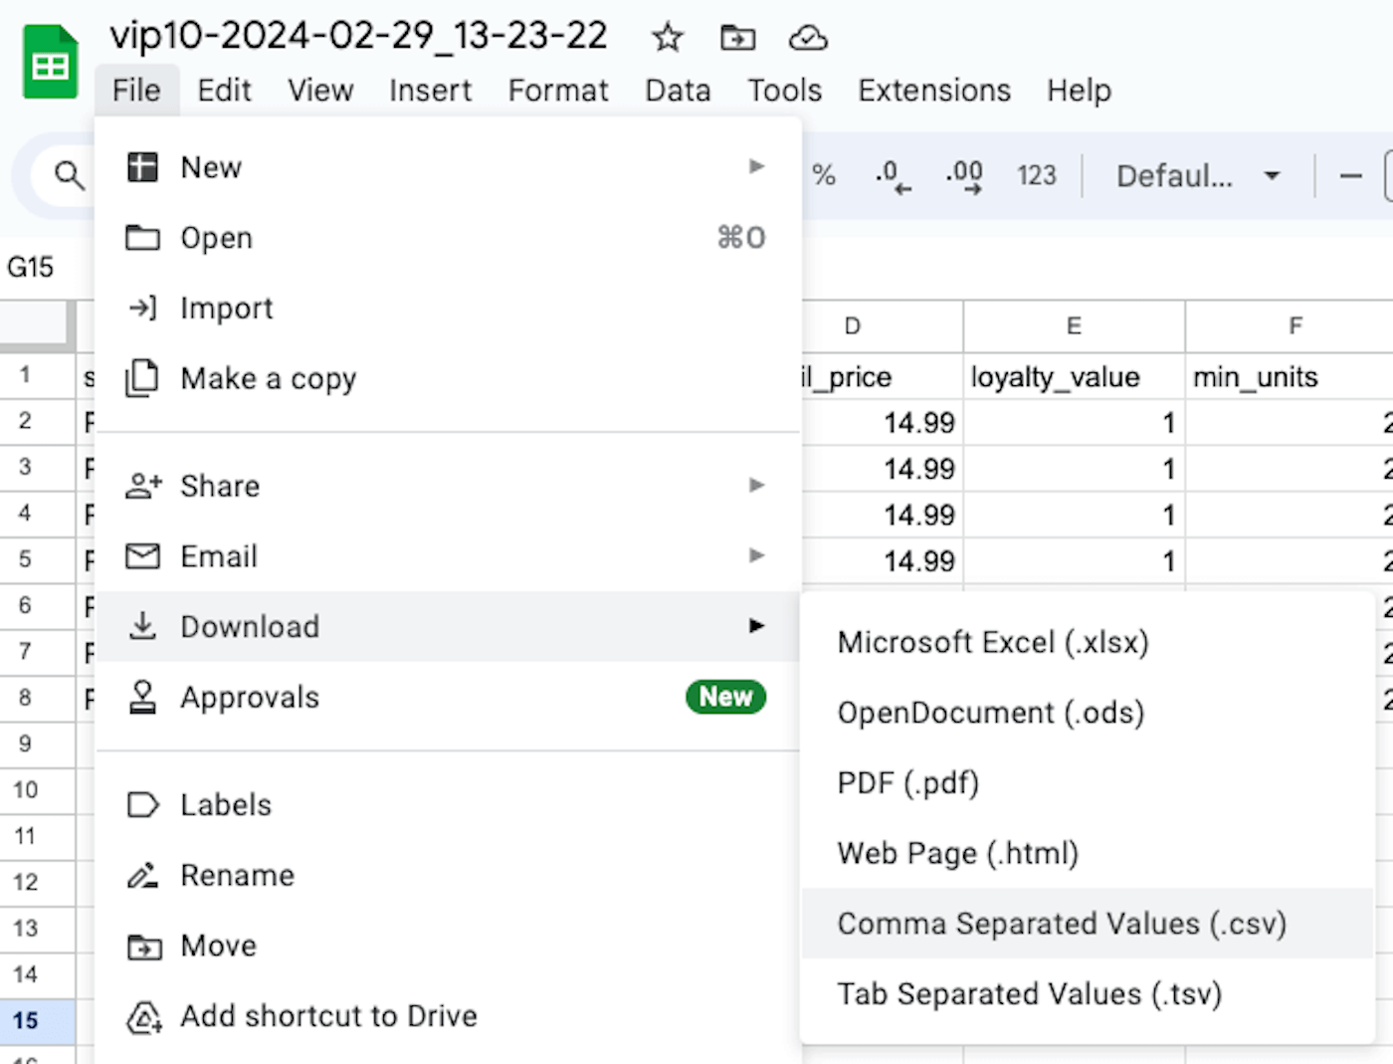Click the green New badge on Approvals

[726, 697]
